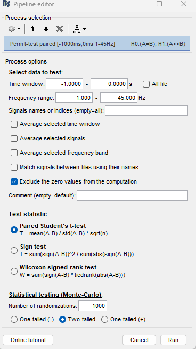Click the Run button

(x=173, y=340)
